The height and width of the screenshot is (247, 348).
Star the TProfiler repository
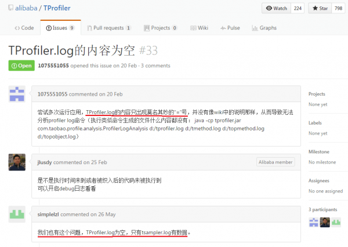point(320,8)
